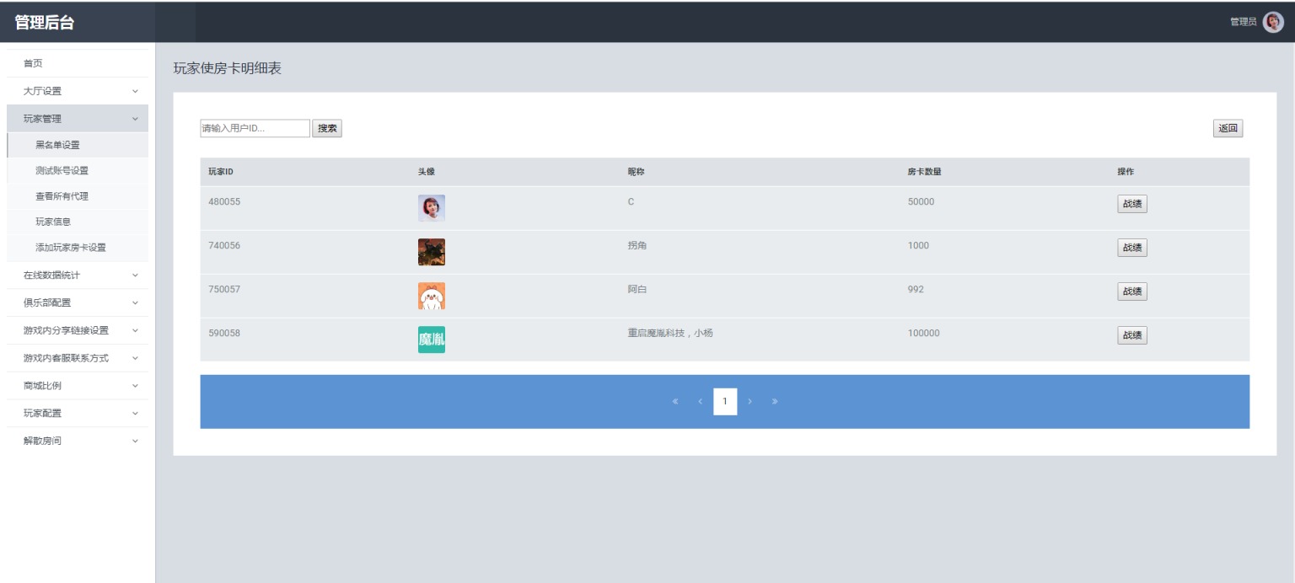Screen dimensions: 1295x583
Task: Click the 返回 button
Action: coord(1228,129)
